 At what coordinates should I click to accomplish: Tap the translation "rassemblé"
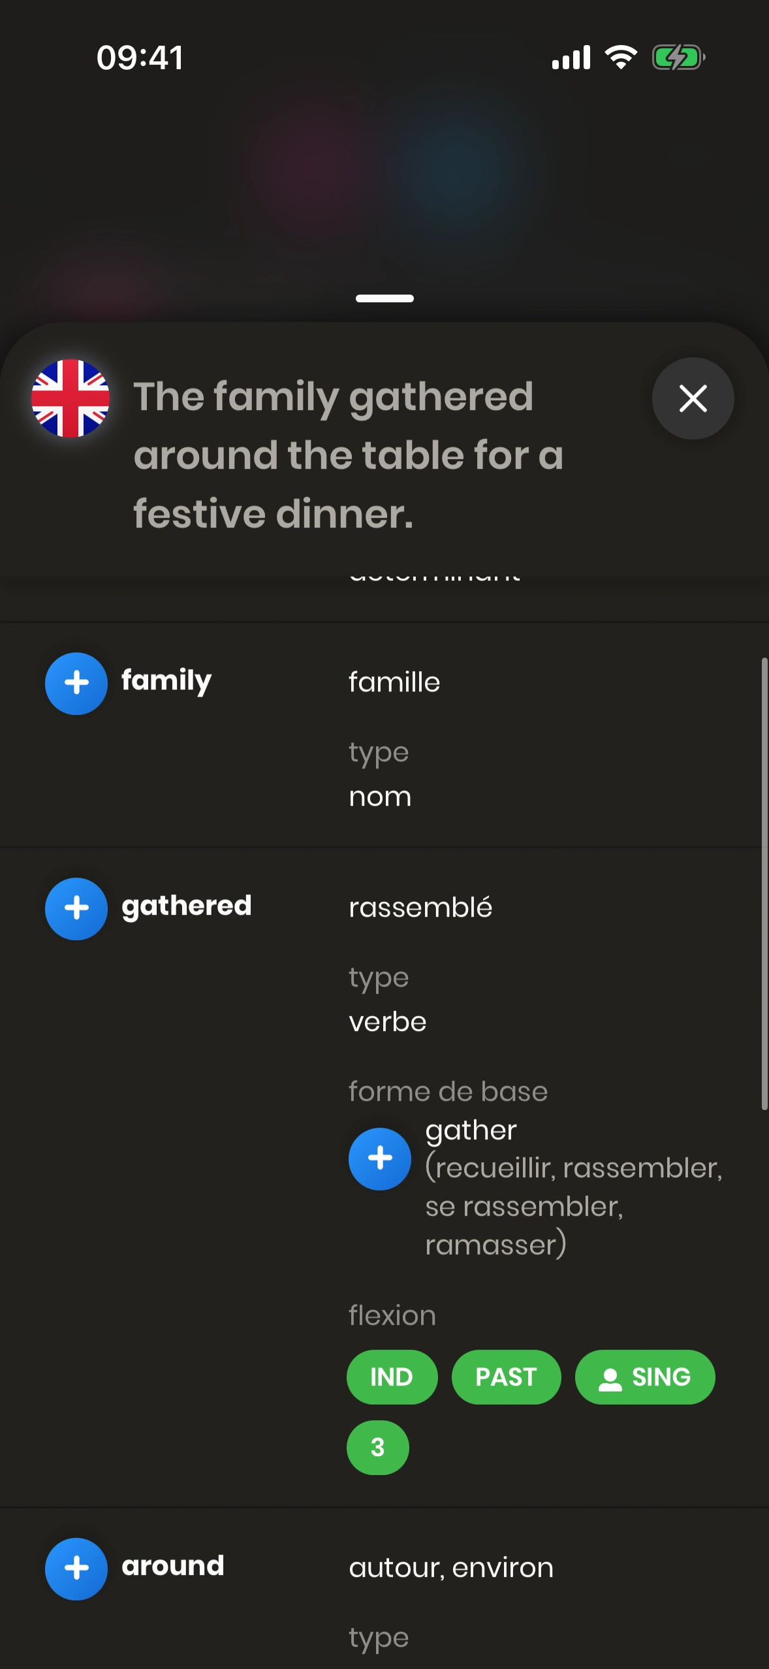pyautogui.click(x=420, y=908)
